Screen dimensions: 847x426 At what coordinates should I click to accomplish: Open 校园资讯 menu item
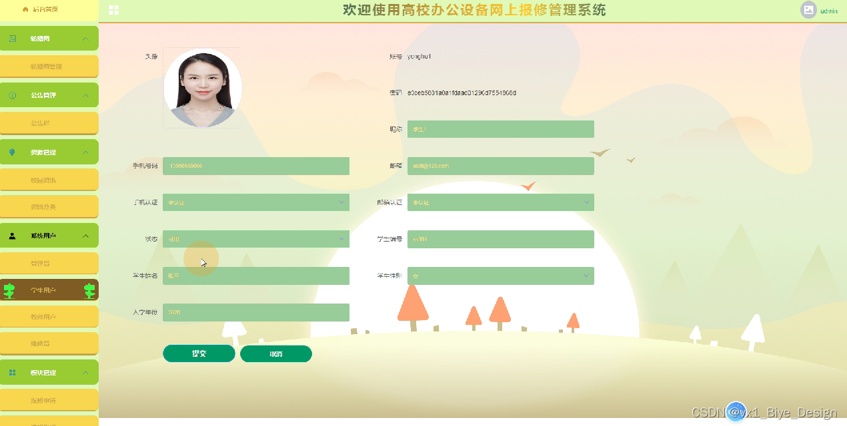coord(49,180)
